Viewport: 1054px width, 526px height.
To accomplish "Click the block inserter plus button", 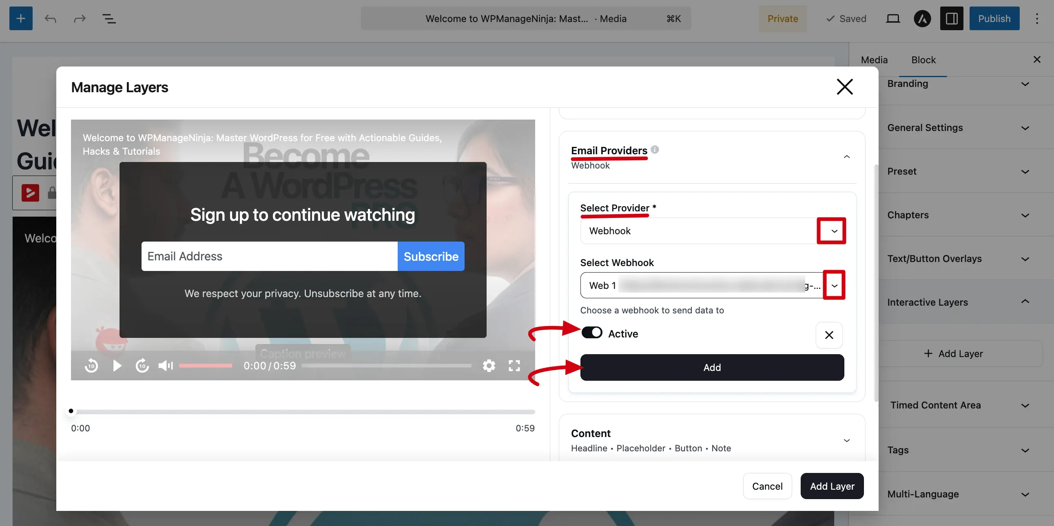I will click(21, 18).
